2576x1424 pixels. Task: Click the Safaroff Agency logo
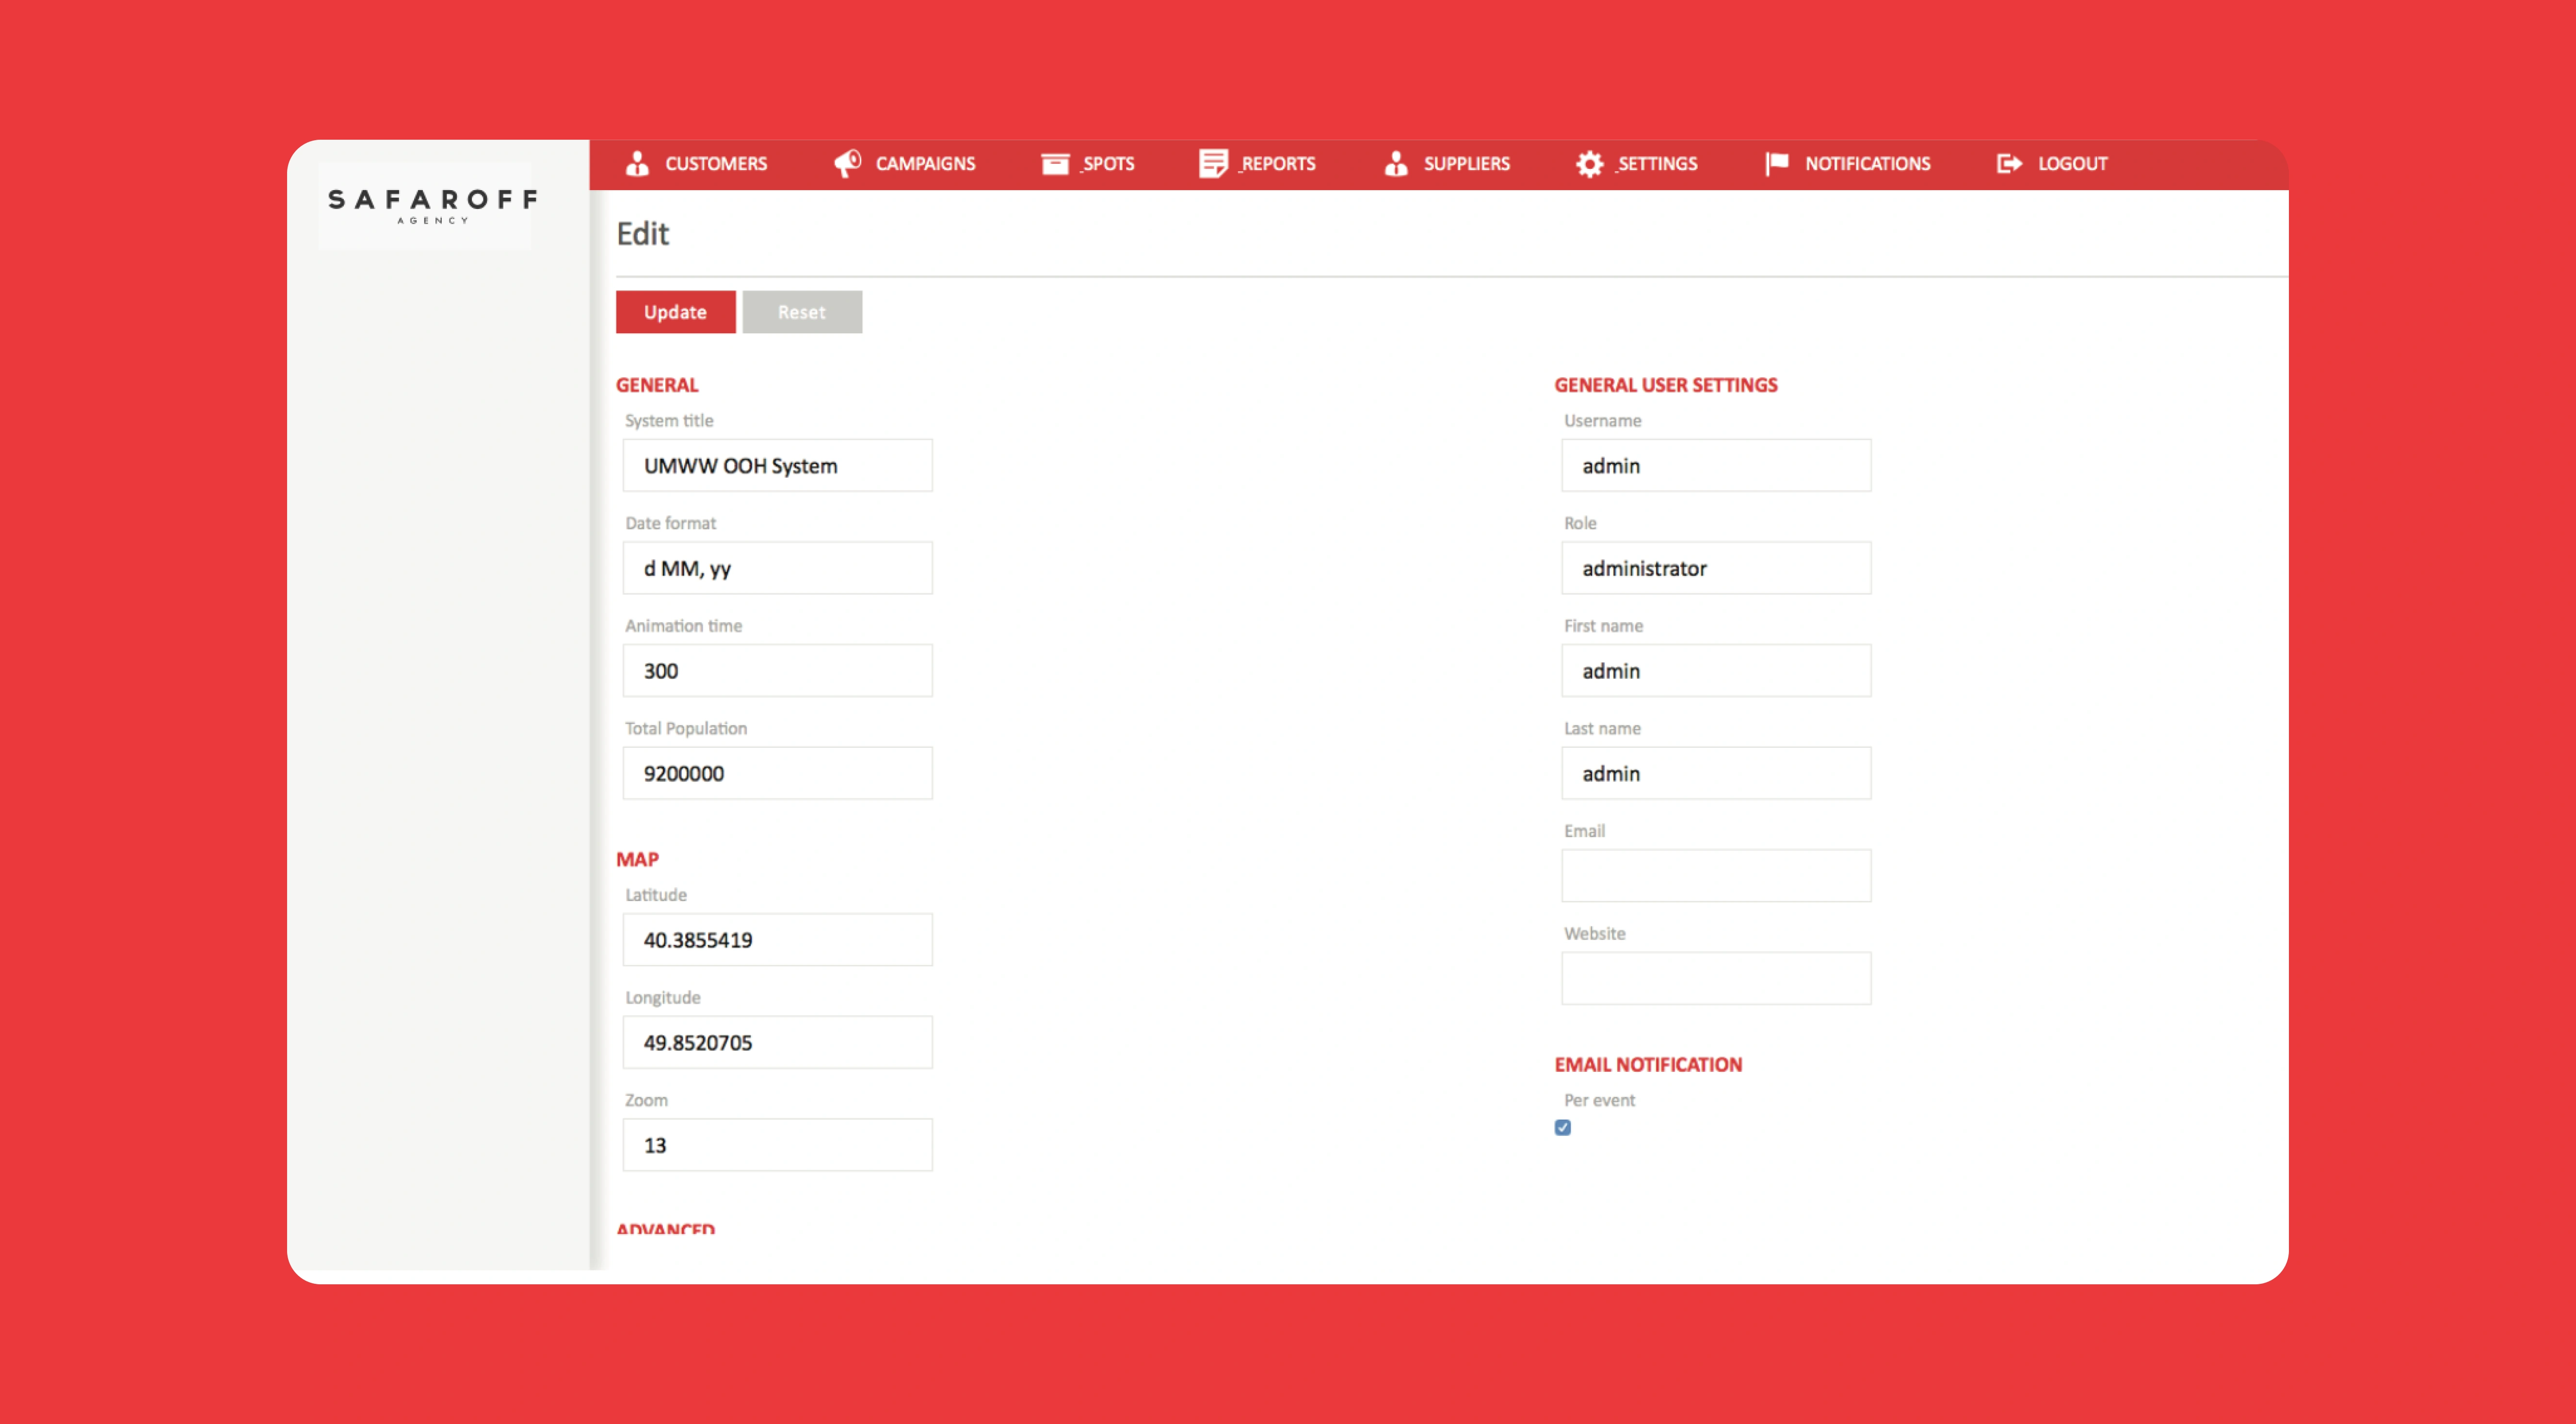432,205
